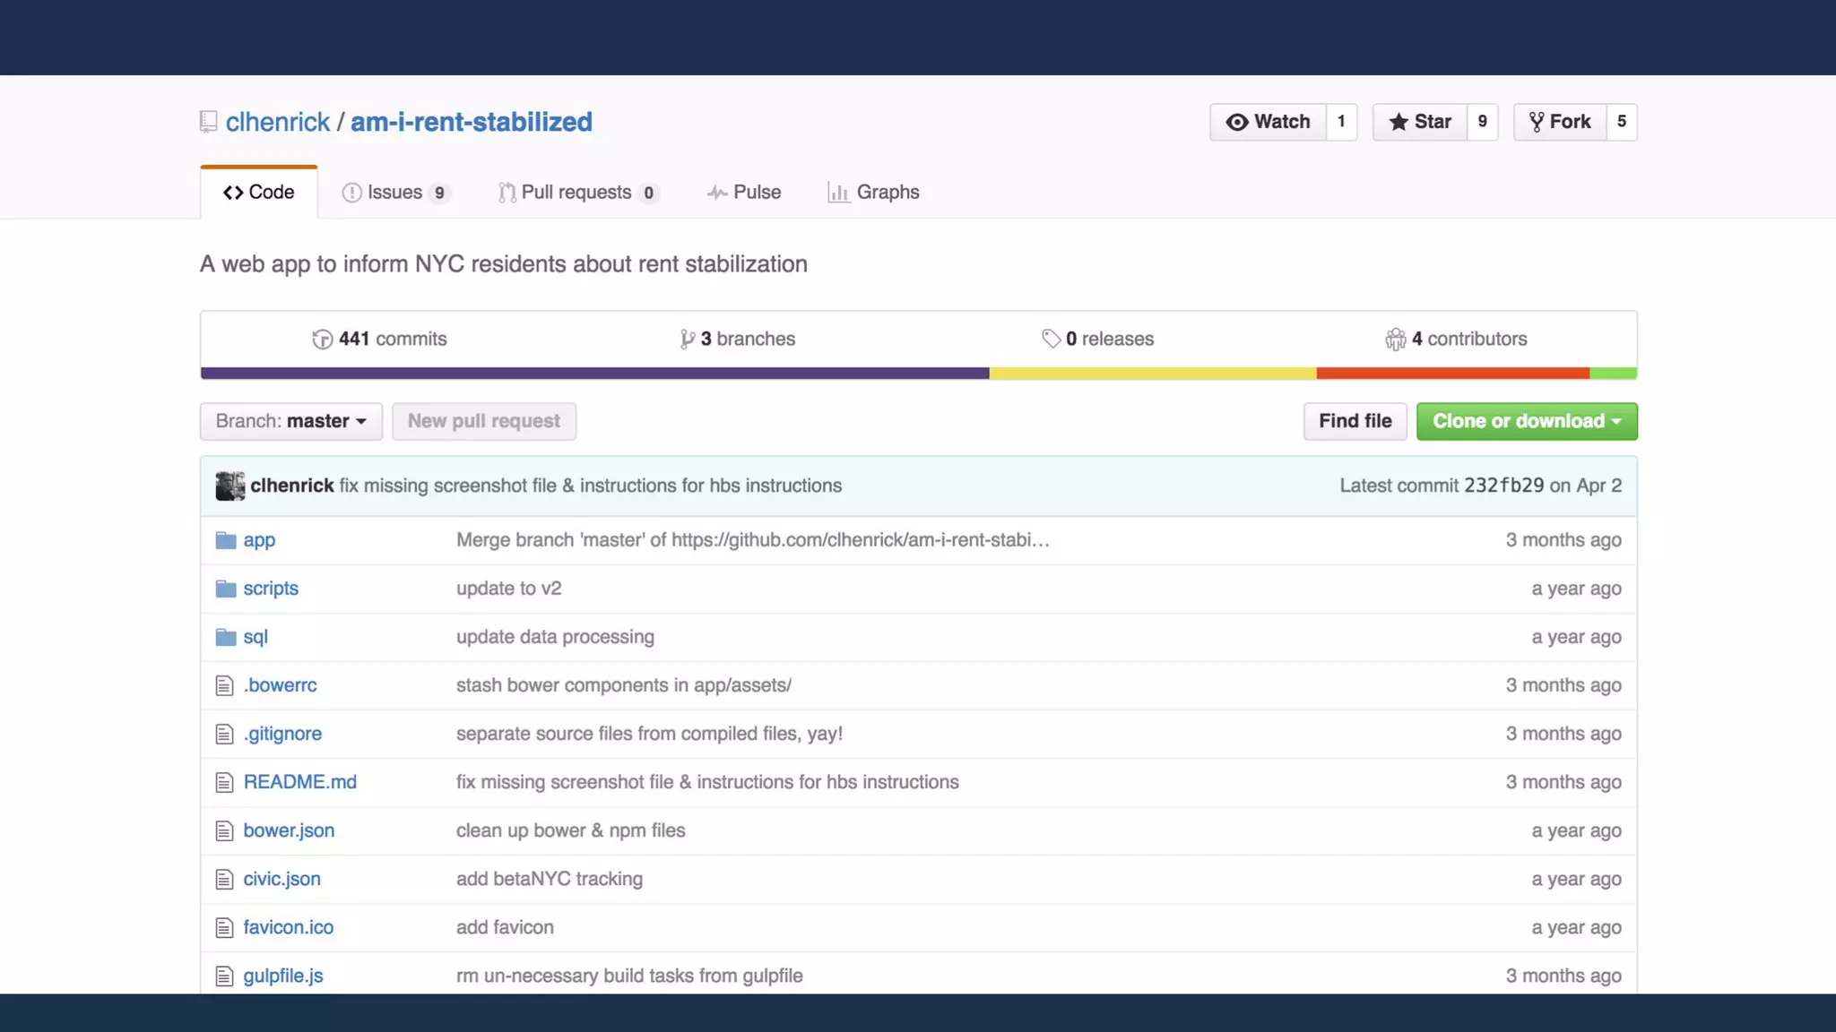Click the app folder icon
Image resolution: width=1836 pixels, height=1032 pixels.
click(225, 540)
